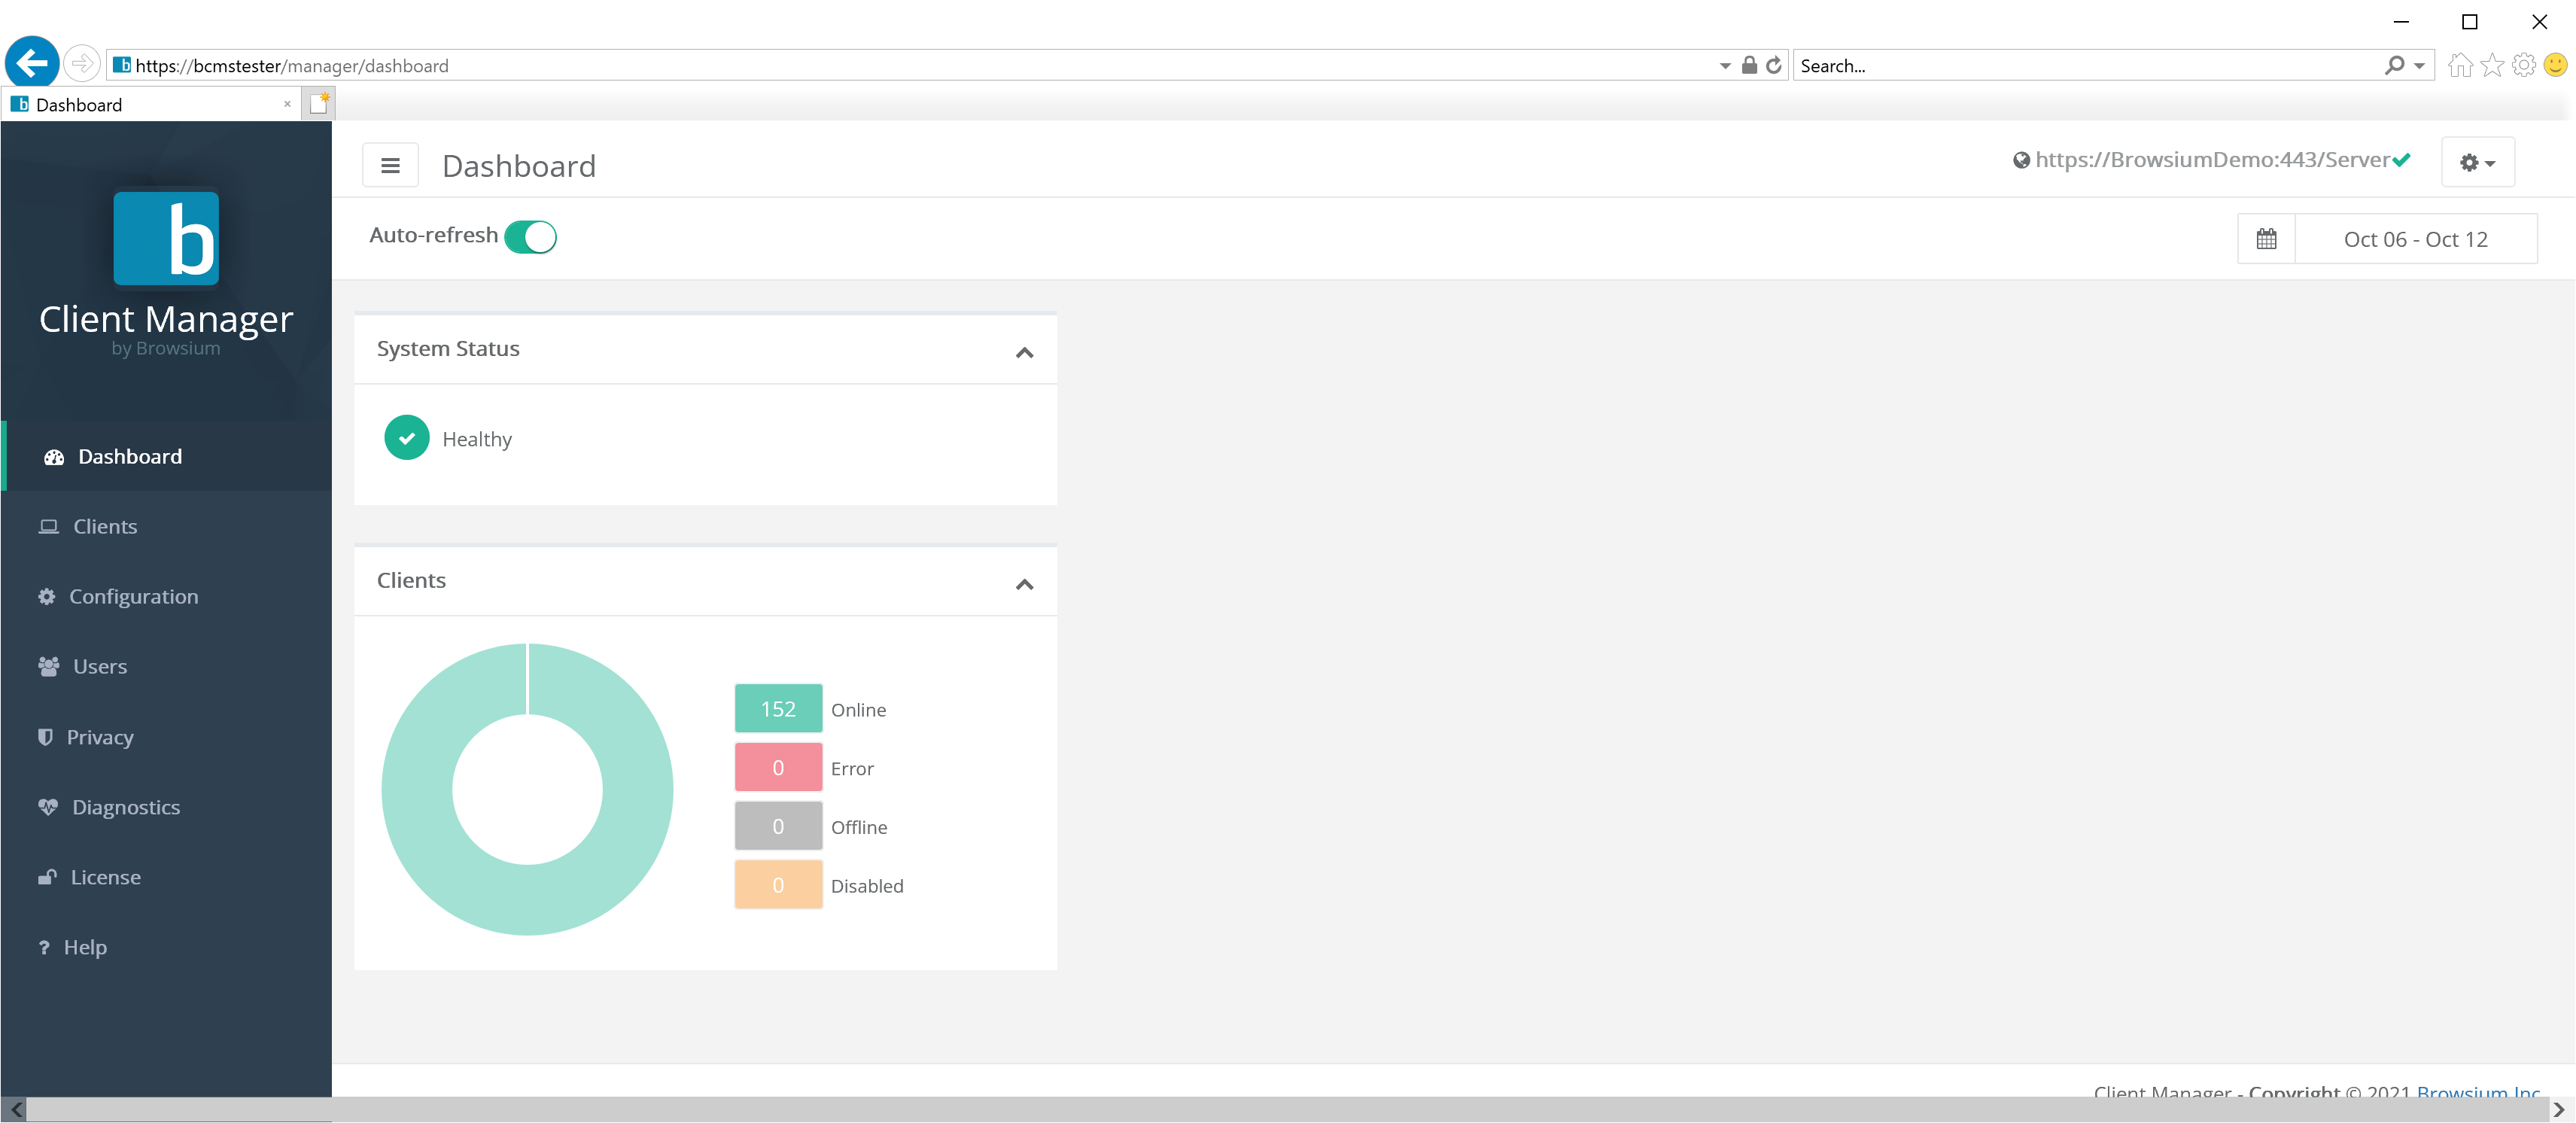Open Diagnostics via the heartbeat icon
Image resolution: width=2576 pixels, height=1123 pixels.
48,806
